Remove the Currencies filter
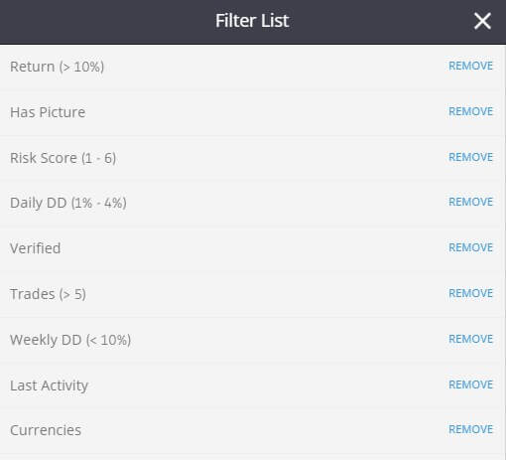This screenshot has width=506, height=460. pyautogui.click(x=470, y=429)
